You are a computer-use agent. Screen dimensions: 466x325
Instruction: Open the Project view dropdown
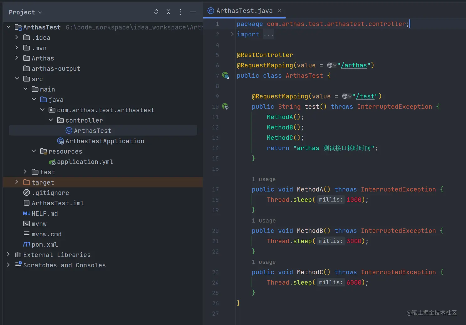click(x=25, y=12)
